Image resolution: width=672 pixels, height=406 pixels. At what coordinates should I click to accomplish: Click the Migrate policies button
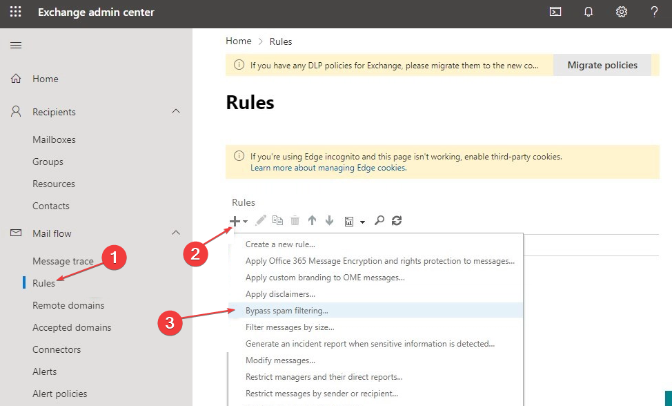pyautogui.click(x=602, y=65)
